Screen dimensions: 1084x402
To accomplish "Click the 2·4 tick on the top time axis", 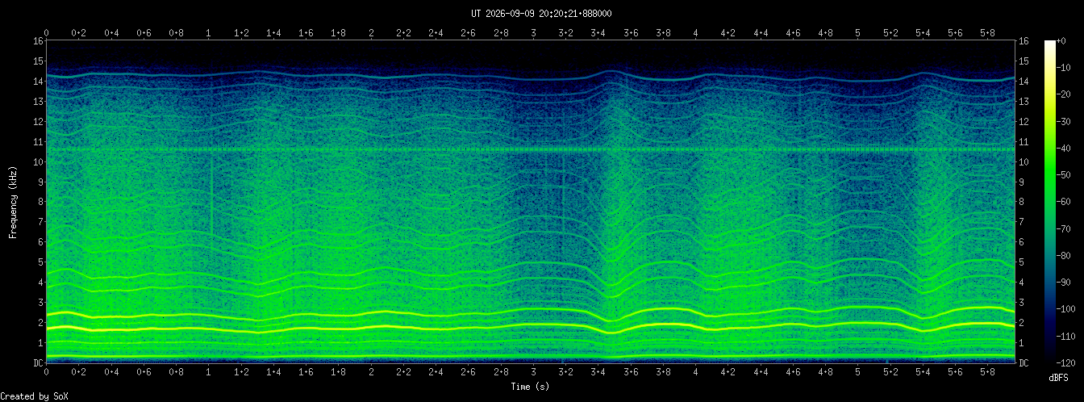I will click(436, 33).
